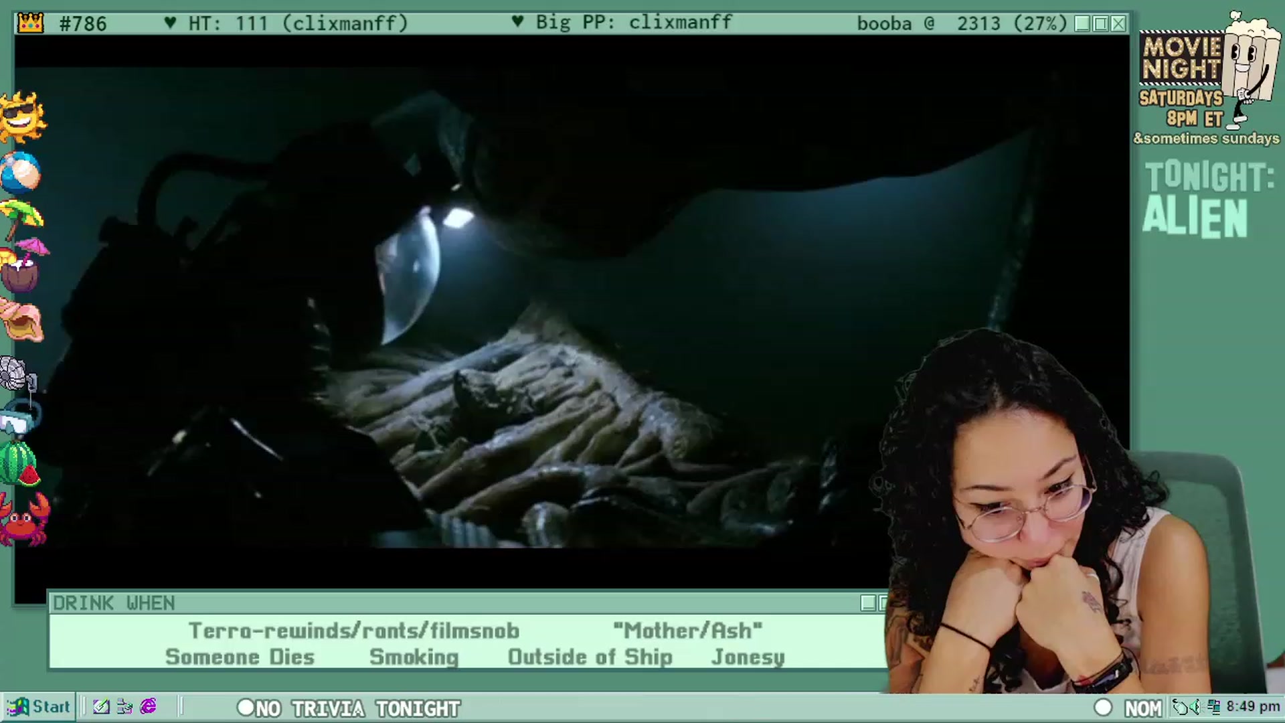
Task: Click the beach ball desktop icon
Action: [x=21, y=172]
